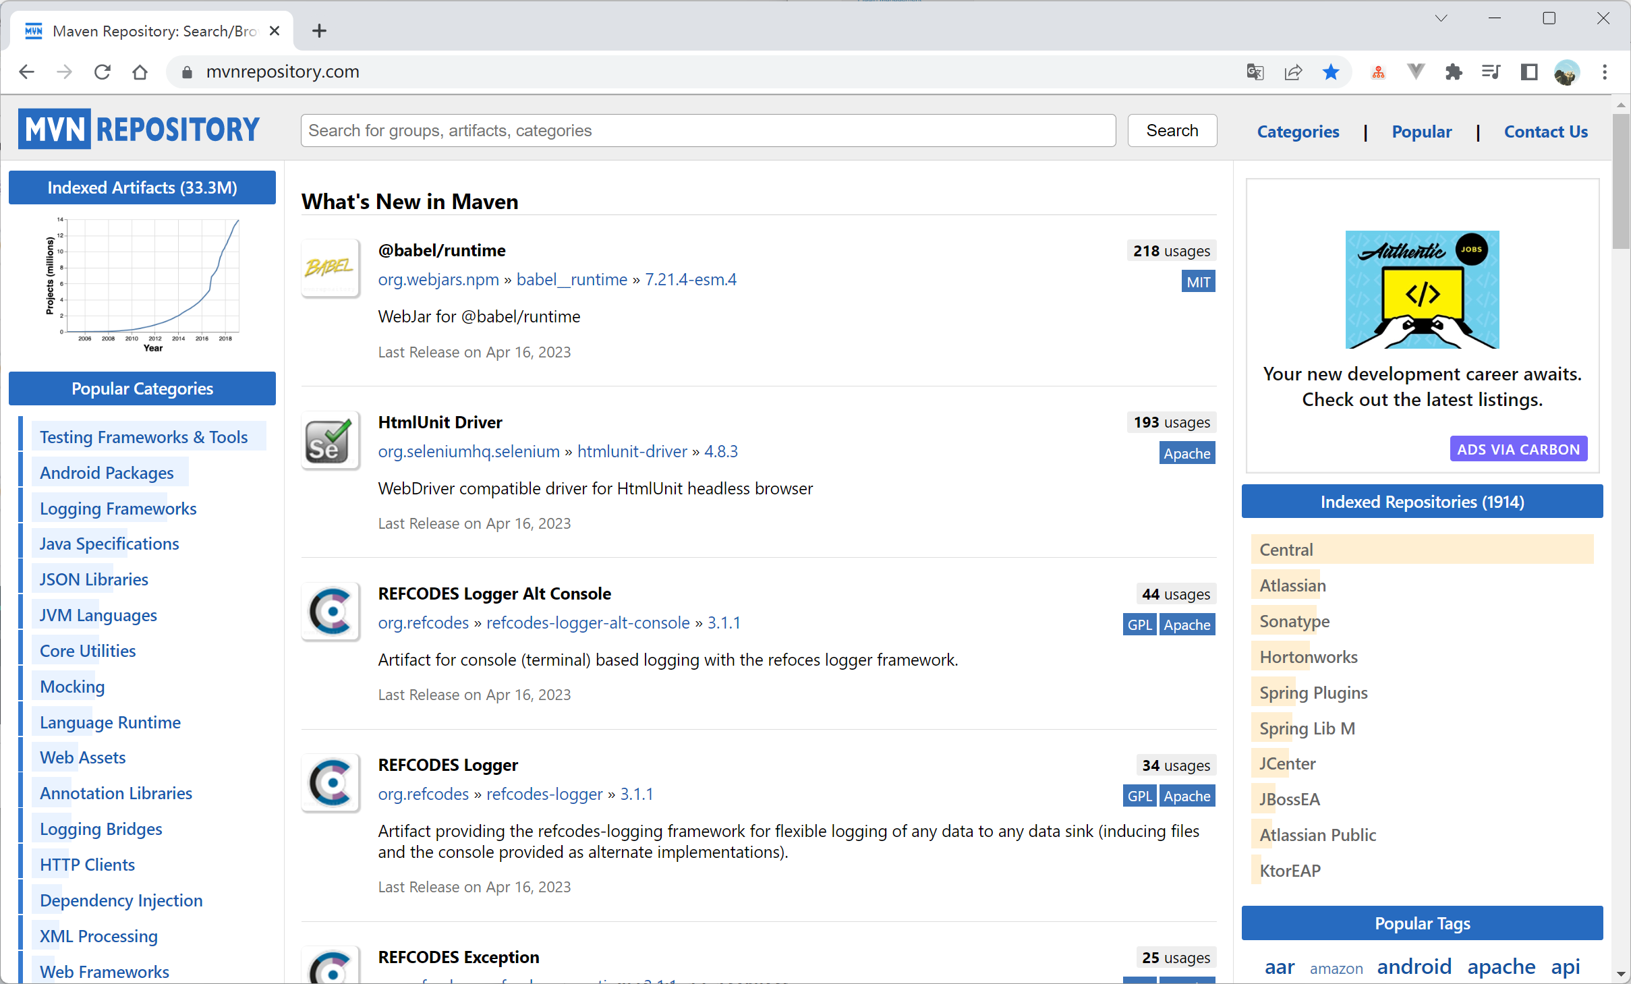1631x984 pixels.
Task: Open the REFCODES Logger Alt Console icon
Action: pos(330,611)
